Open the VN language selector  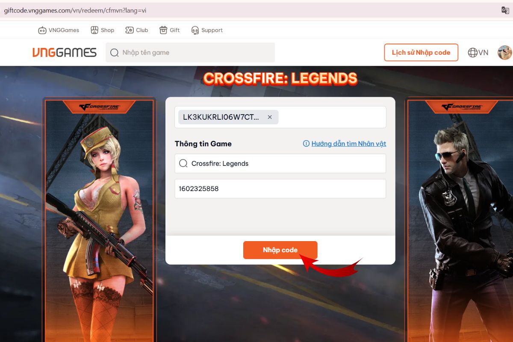tap(478, 53)
